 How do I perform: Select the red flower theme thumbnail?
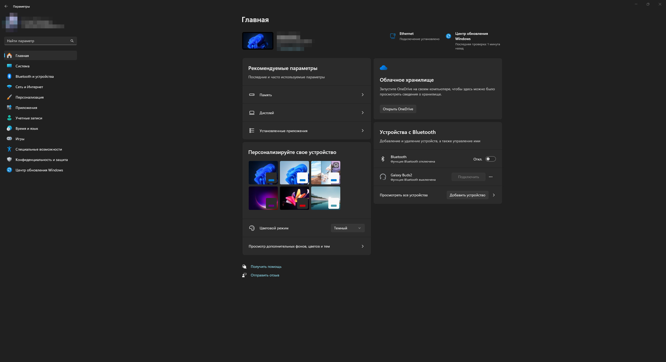[294, 198]
